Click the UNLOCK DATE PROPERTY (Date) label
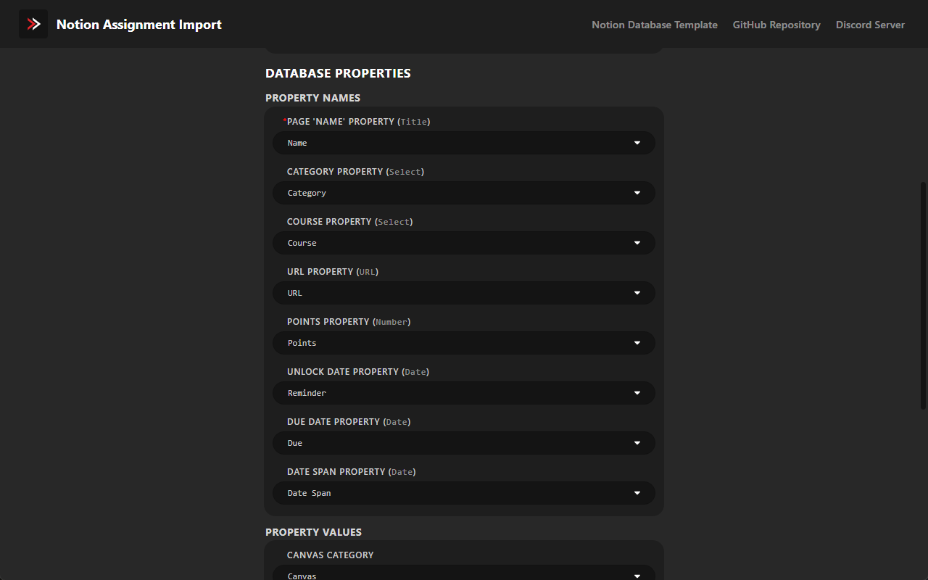928x580 pixels. [358, 372]
